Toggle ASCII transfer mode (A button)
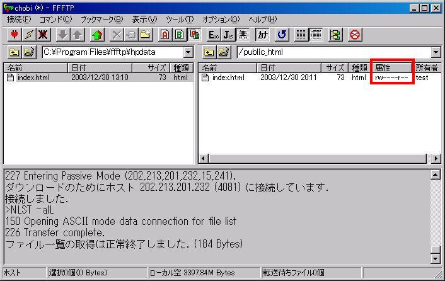Screen dimensions: 445x281 pyautogui.click(x=165, y=35)
